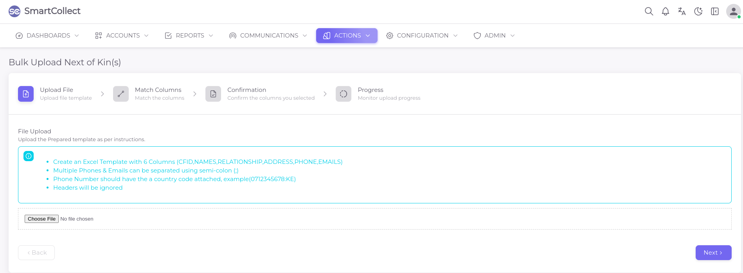Open the search magnifier icon
The height and width of the screenshot is (273, 743).
[x=649, y=11]
